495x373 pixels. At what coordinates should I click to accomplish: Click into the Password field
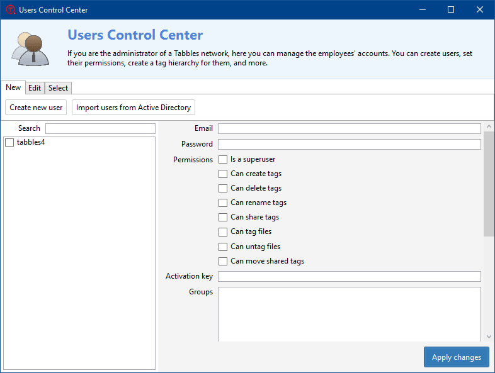[x=350, y=145]
